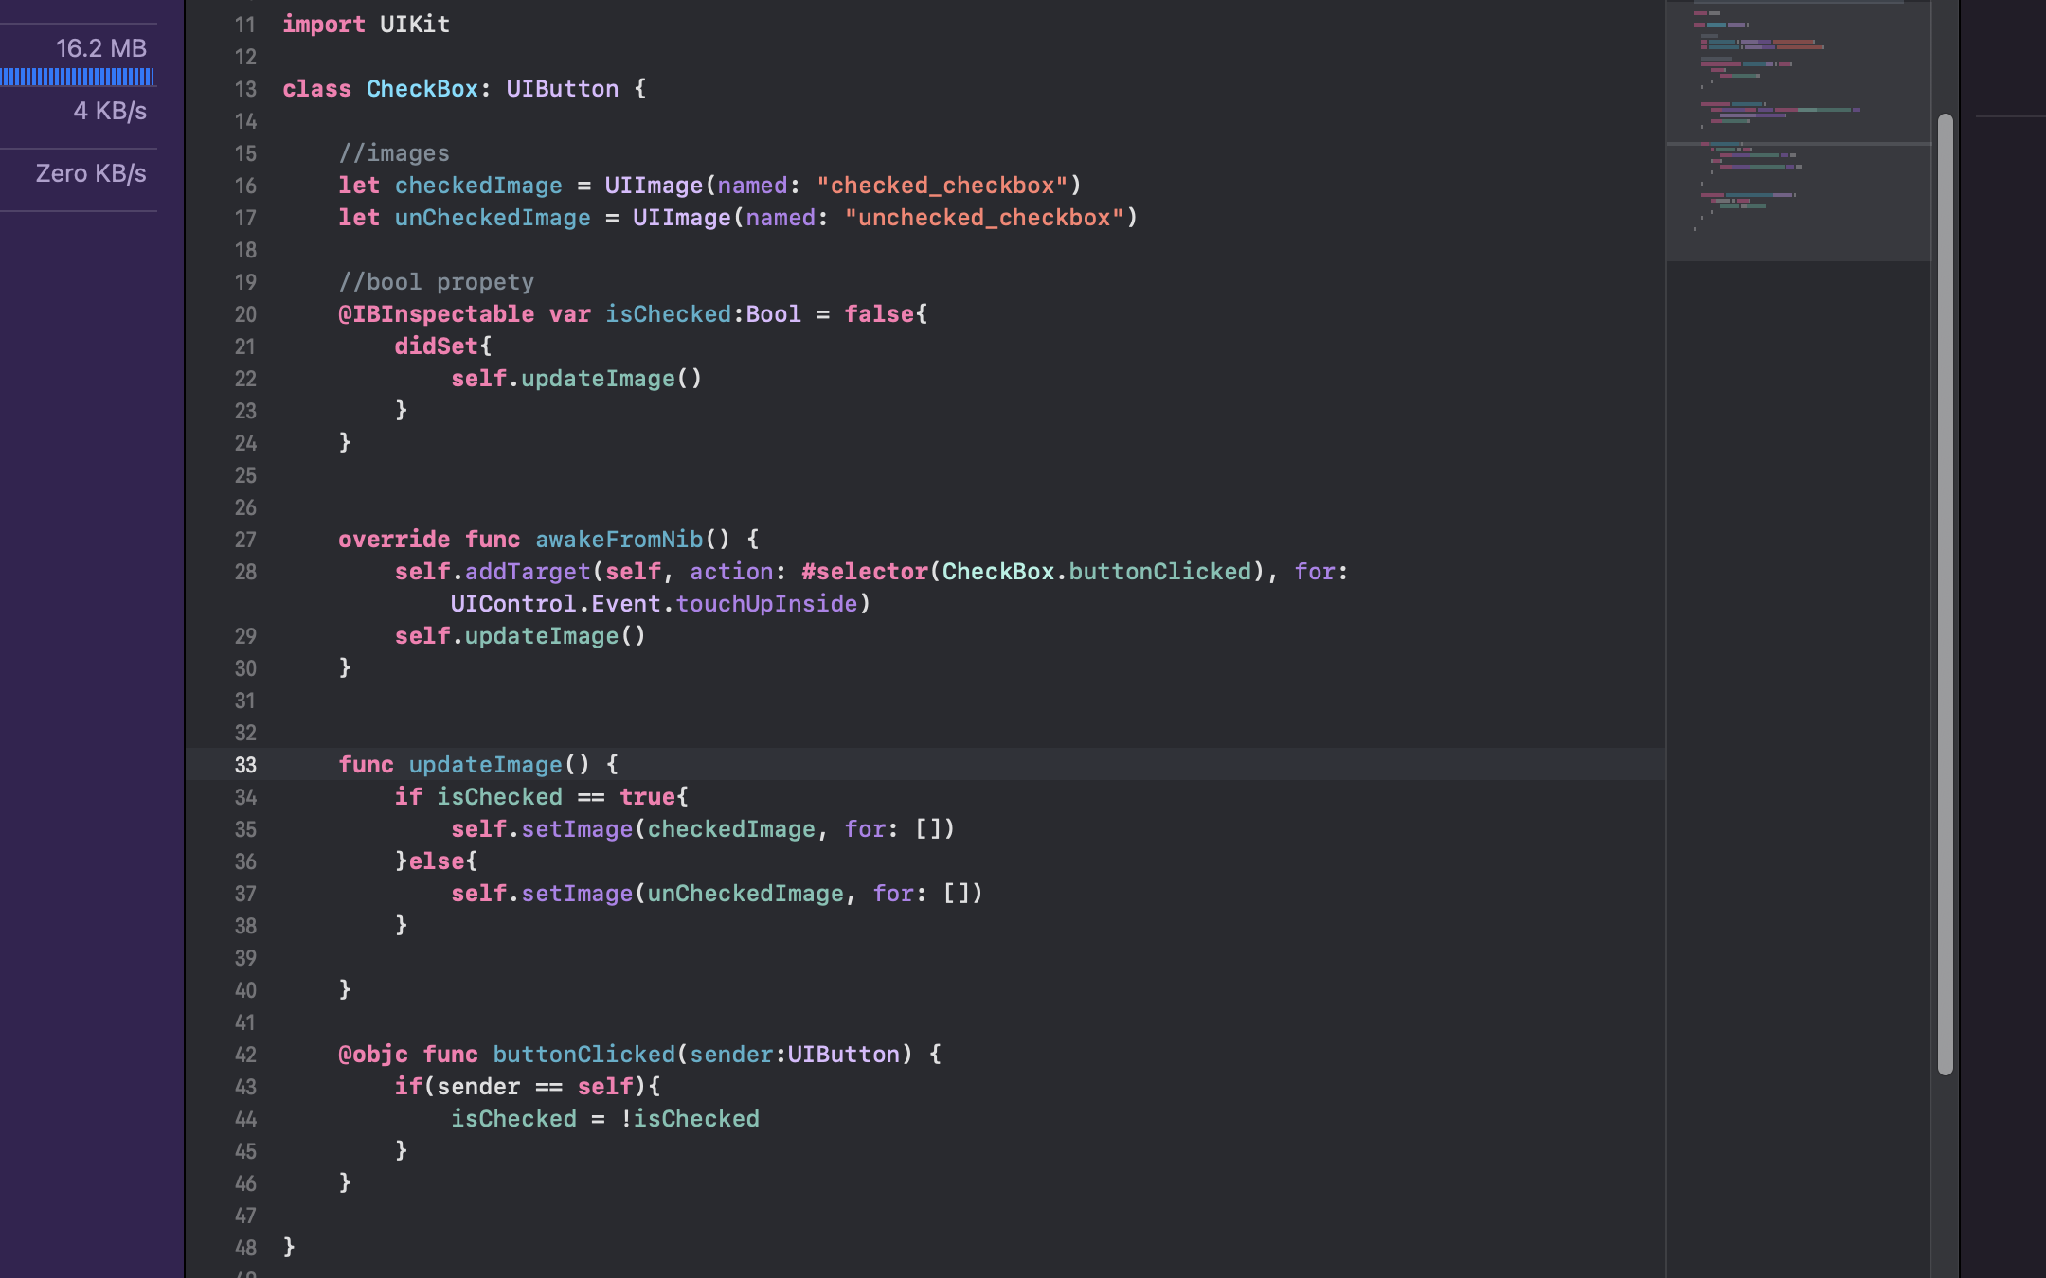The height and width of the screenshot is (1278, 2046).
Task: Click the '//images' comment
Action: 394,153
